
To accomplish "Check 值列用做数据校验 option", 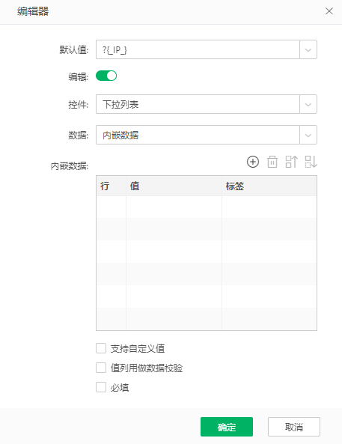I will [x=101, y=368].
